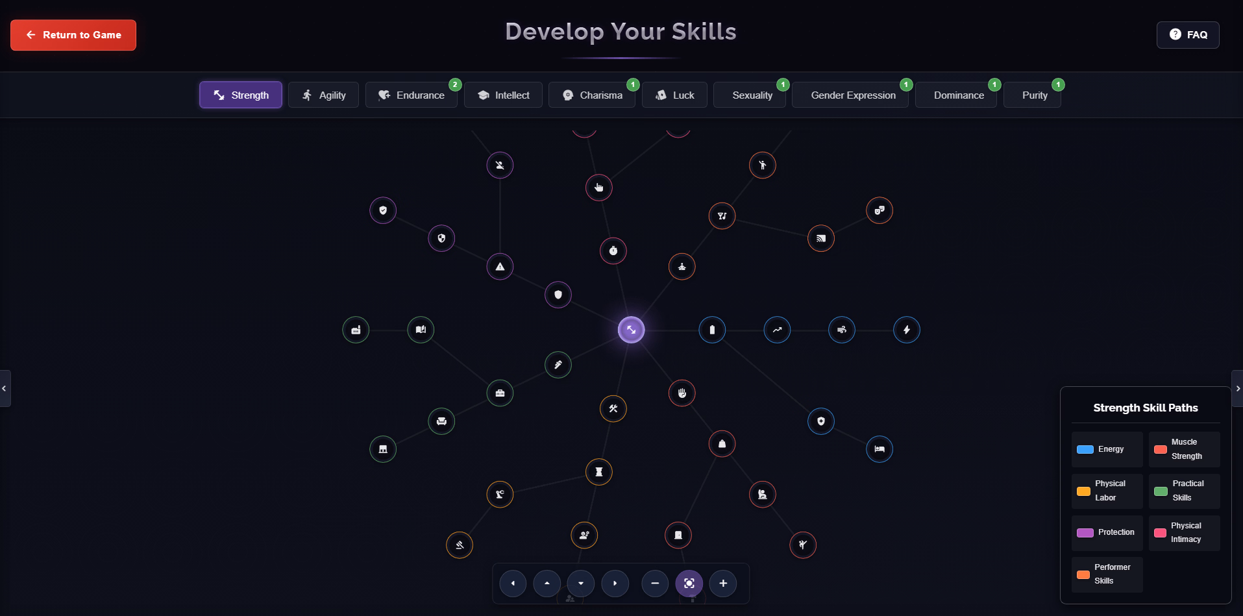Select the sofa skill node
The height and width of the screenshot is (616, 1243).
point(441,421)
